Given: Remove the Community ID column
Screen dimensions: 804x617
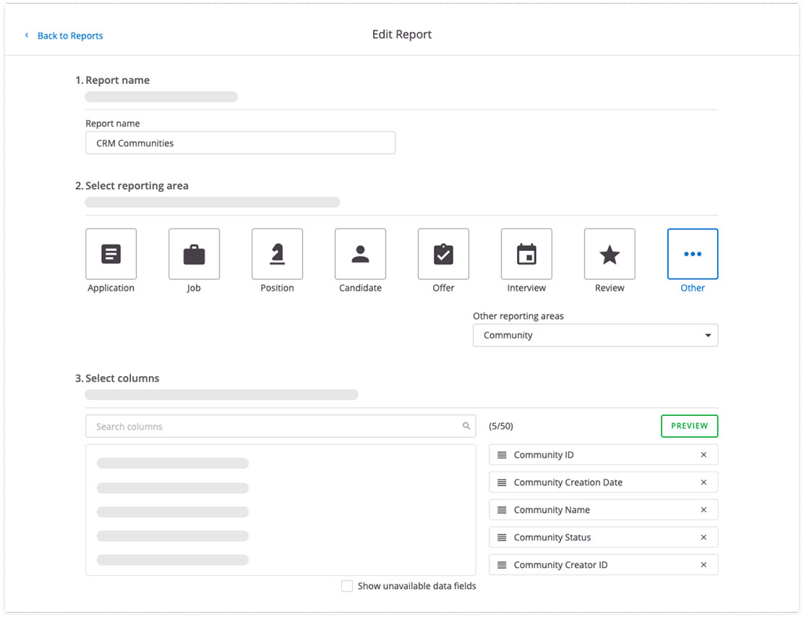Looking at the screenshot, I should [x=703, y=455].
